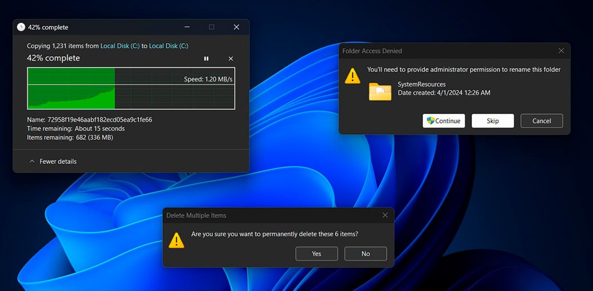Screen dimensions: 593x291
Task: Minimize the 42% complete copy window
Action: click(186, 27)
